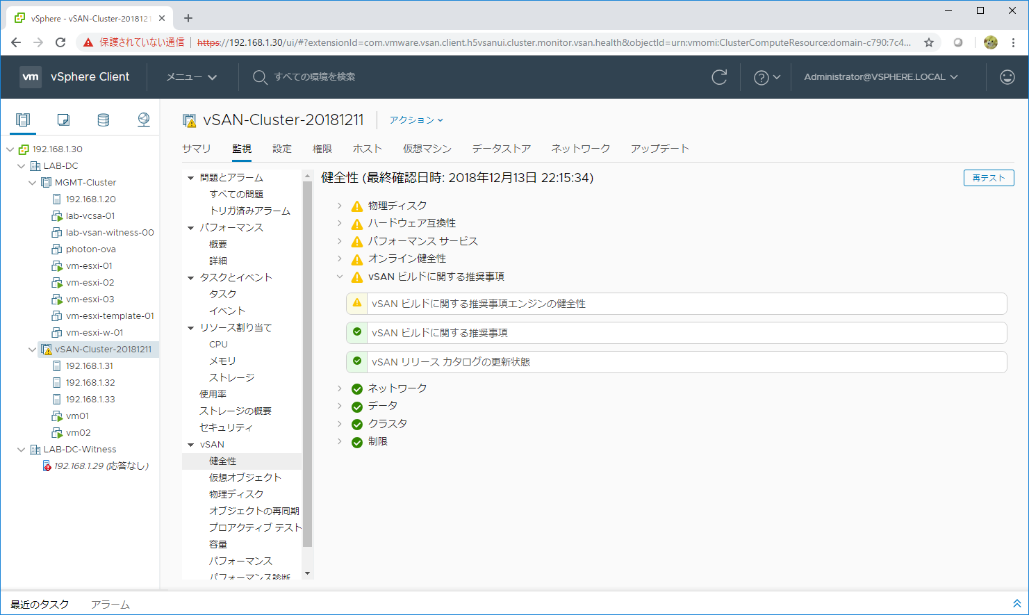The height and width of the screenshot is (615, 1029).
Task: Click the すべての環境を検索 search field
Action: click(x=315, y=77)
